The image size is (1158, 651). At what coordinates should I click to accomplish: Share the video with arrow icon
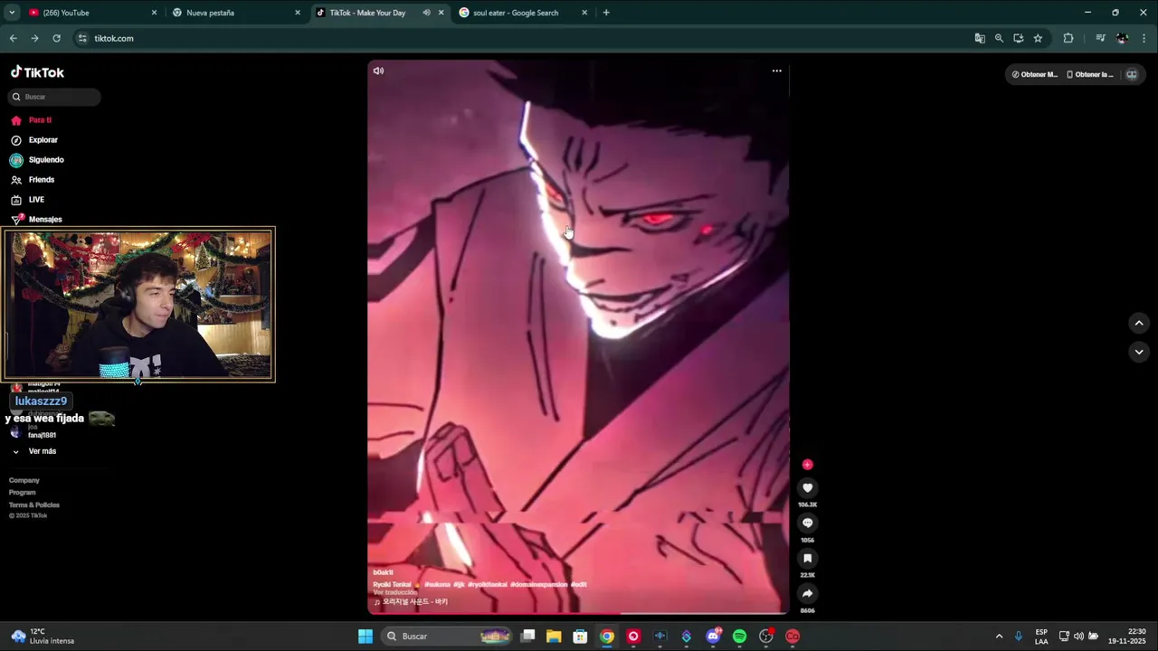click(808, 594)
